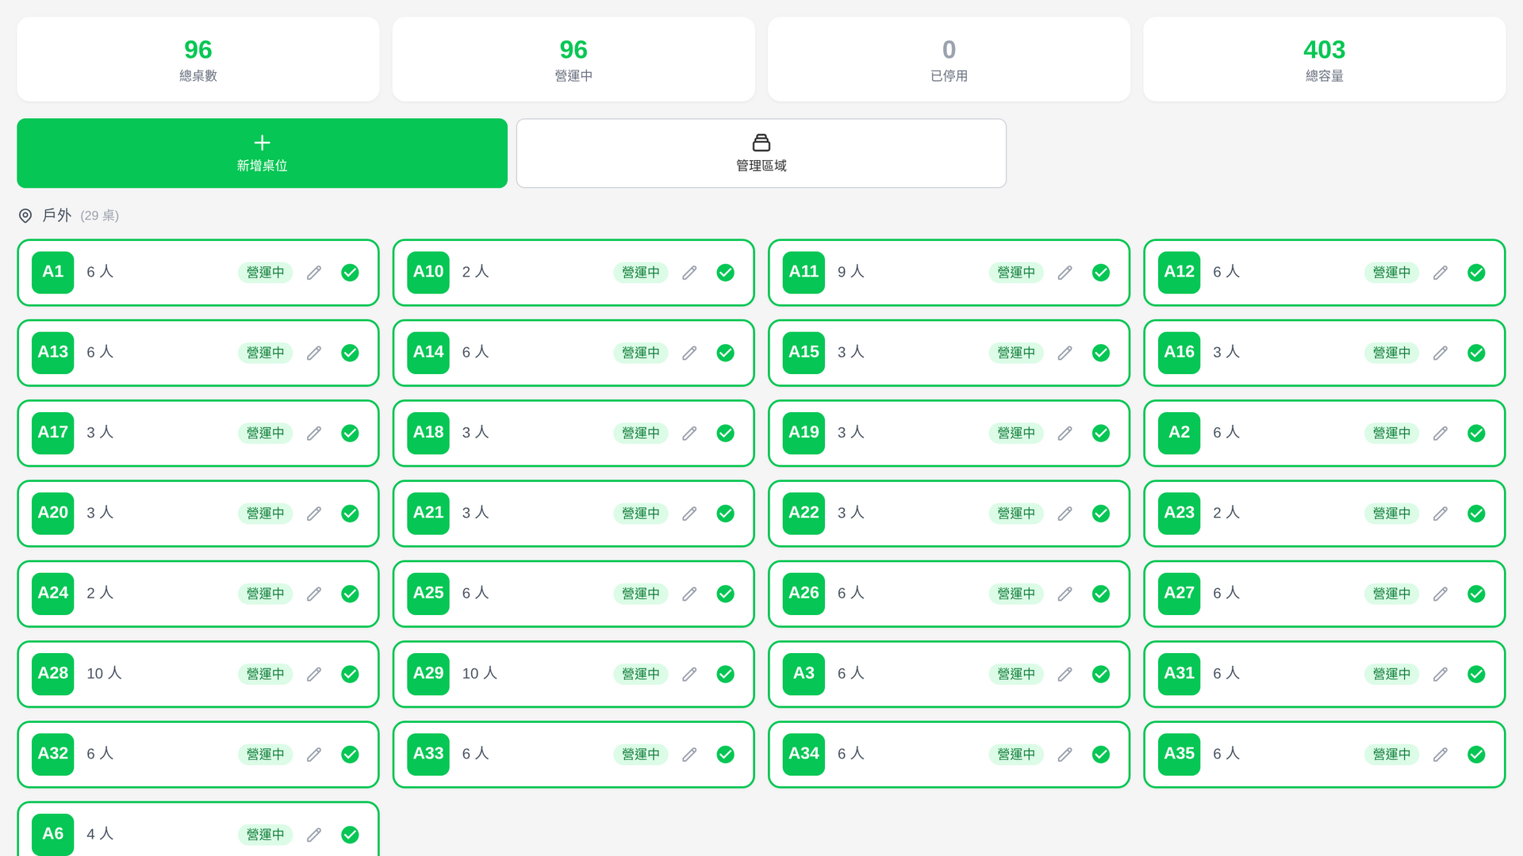Click the 總容量 403 summary card
The height and width of the screenshot is (856, 1523).
click(x=1324, y=59)
